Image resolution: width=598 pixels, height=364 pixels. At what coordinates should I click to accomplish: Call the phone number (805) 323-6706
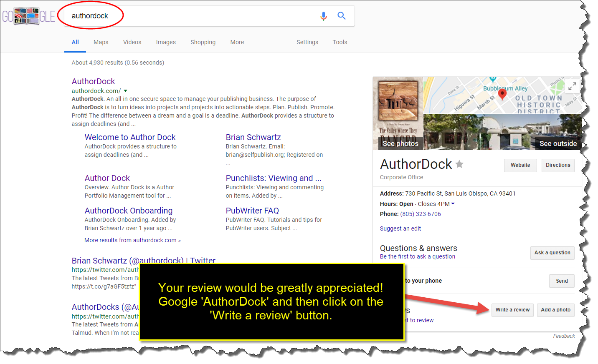(x=421, y=214)
